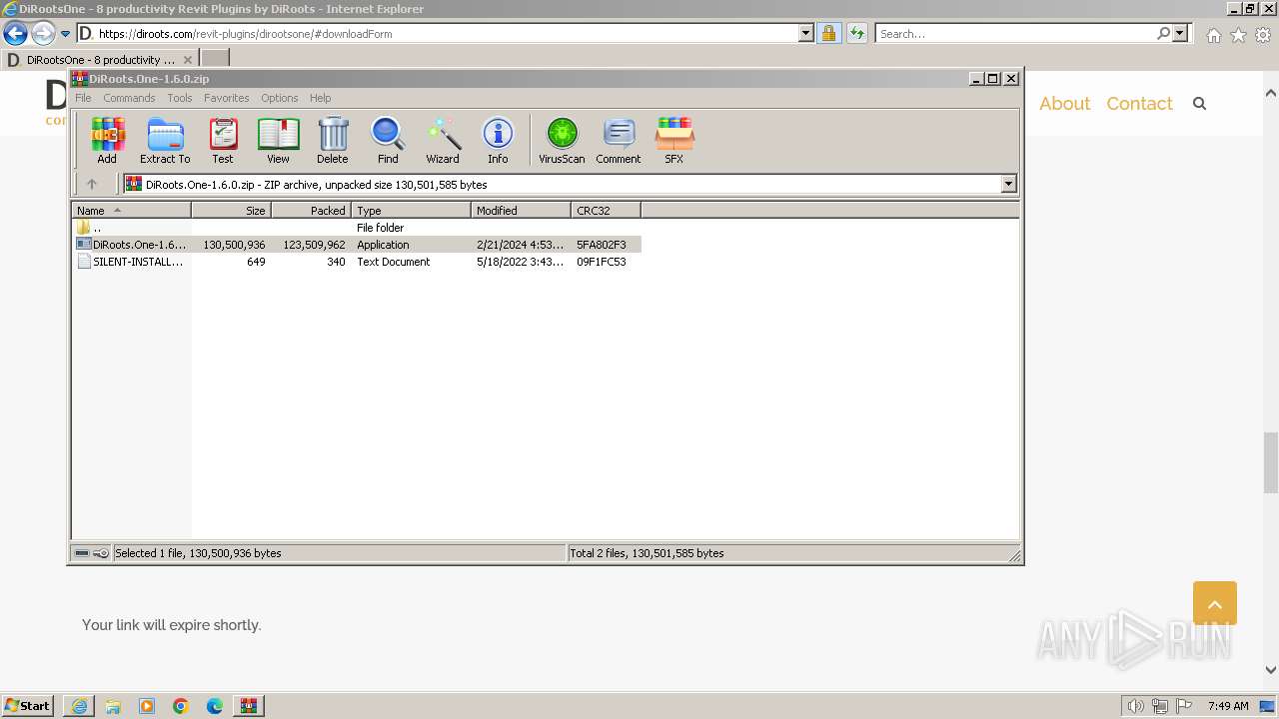Image resolution: width=1279 pixels, height=719 pixels.
Task: Open the Favorites star icon
Action: tap(1238, 35)
